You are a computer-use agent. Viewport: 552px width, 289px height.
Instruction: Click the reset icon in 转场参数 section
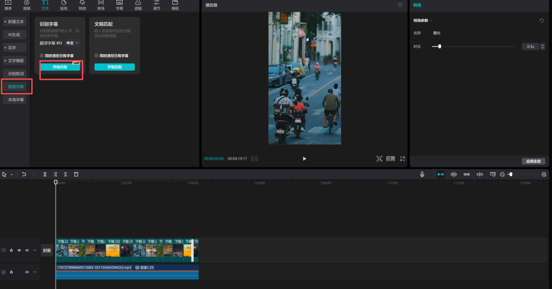tap(542, 21)
